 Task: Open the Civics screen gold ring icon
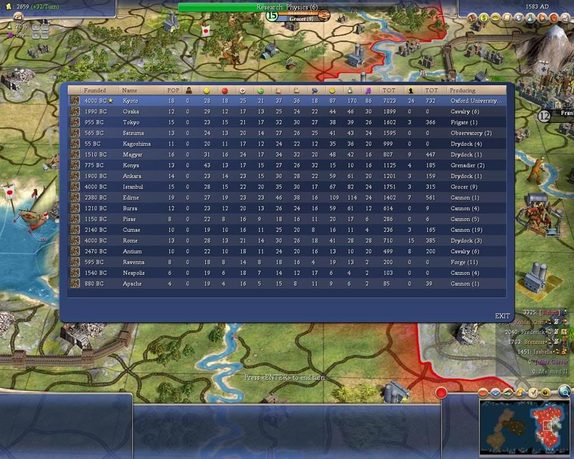pyautogui.click(x=496, y=18)
